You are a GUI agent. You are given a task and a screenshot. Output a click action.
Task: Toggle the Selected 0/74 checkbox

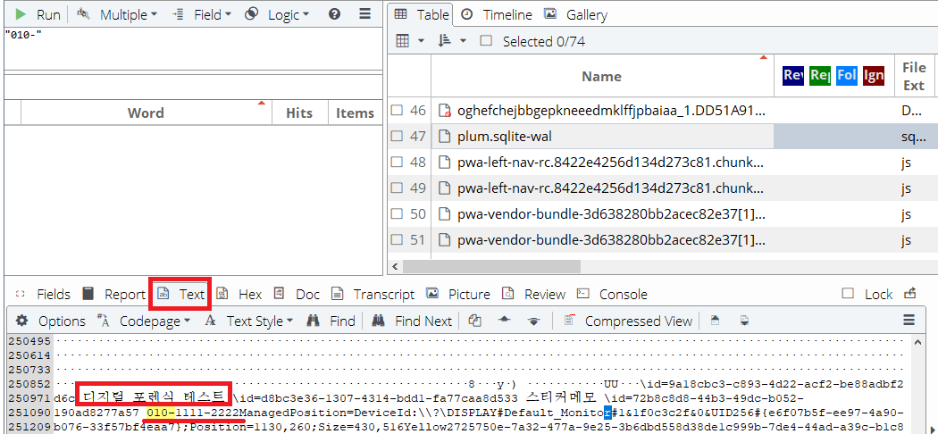[487, 41]
